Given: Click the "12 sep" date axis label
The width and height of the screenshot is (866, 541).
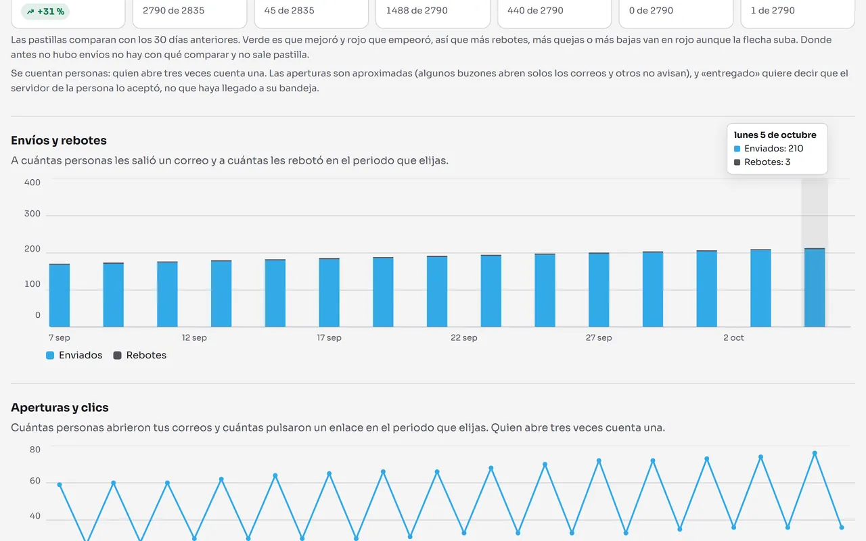Looking at the screenshot, I should pos(194,337).
